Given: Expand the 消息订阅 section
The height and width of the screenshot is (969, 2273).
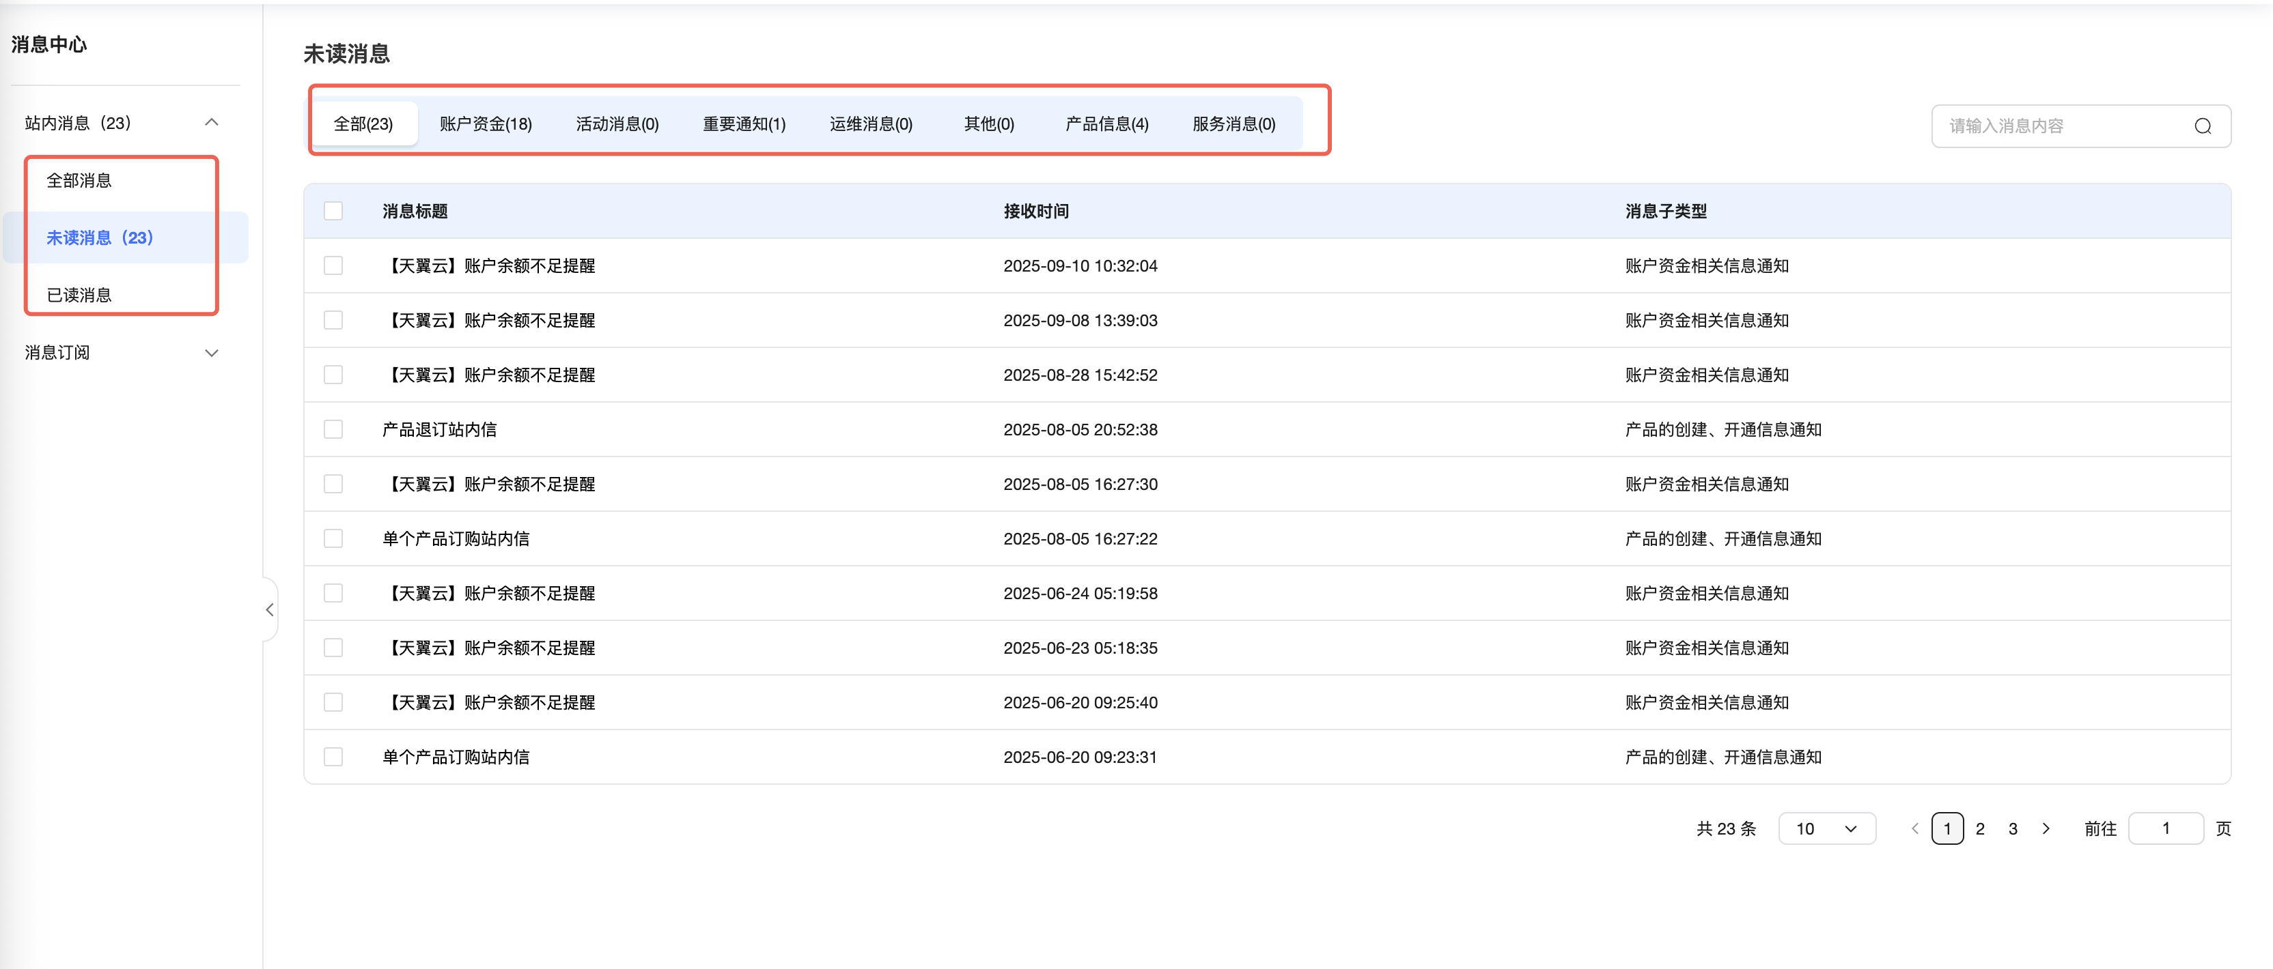Looking at the screenshot, I should [212, 353].
